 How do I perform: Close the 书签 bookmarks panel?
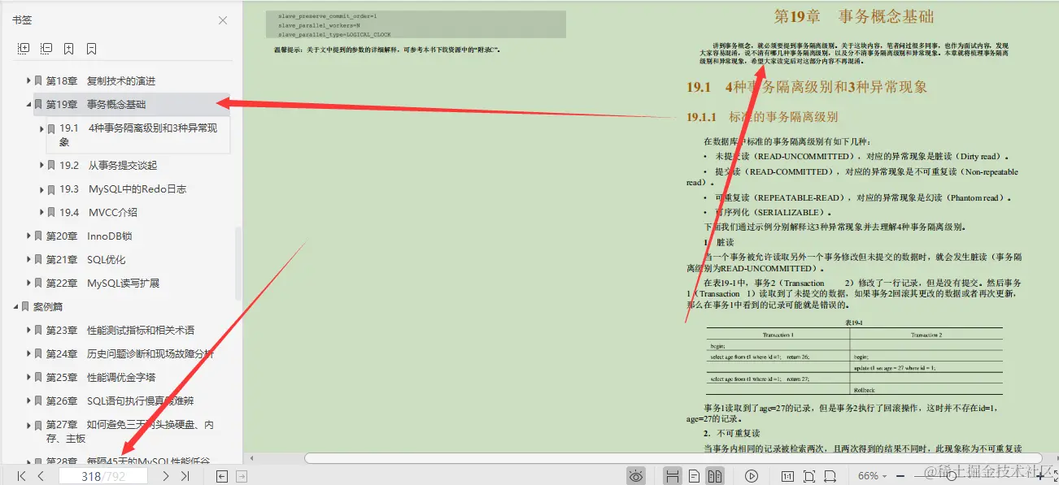pyautogui.click(x=223, y=20)
